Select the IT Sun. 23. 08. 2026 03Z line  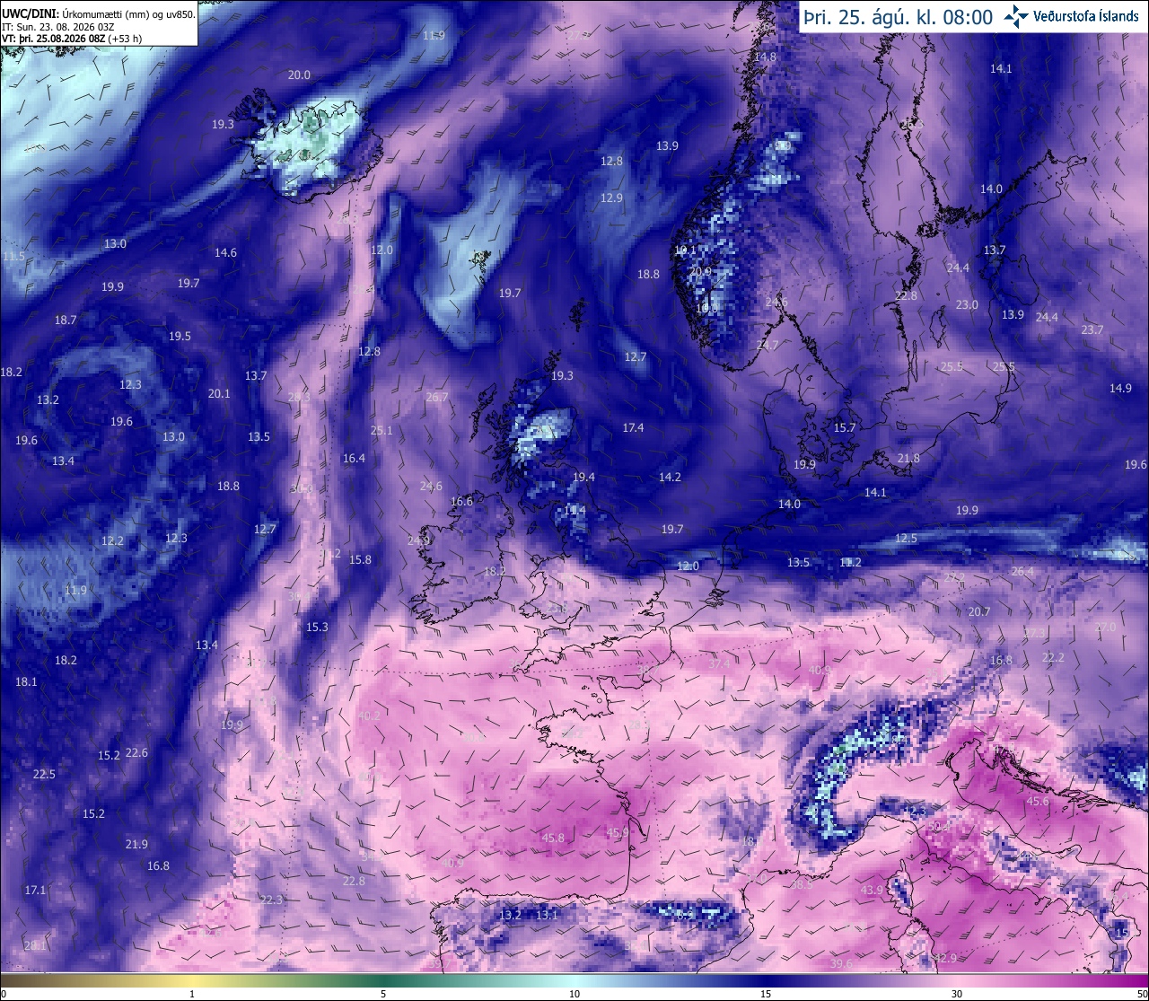[57, 27]
